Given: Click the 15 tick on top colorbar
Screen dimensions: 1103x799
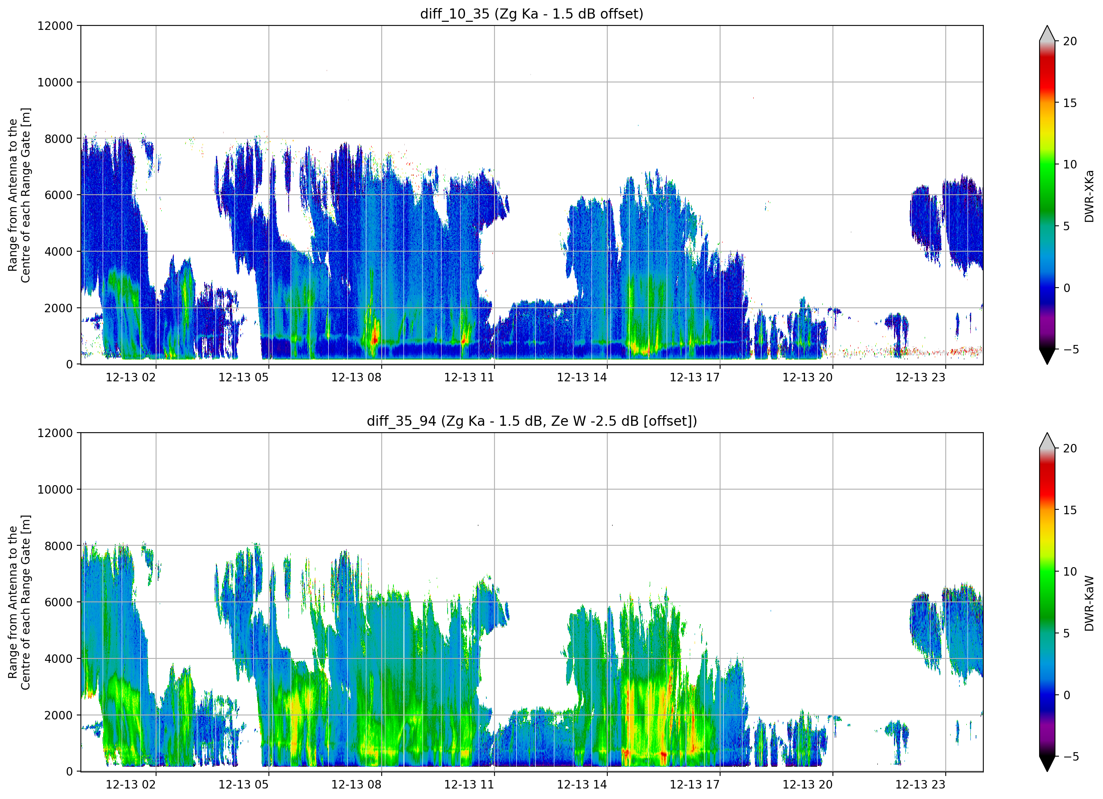Looking at the screenshot, I should tap(1070, 103).
